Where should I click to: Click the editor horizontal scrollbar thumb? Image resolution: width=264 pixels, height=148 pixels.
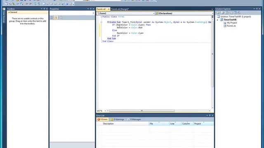[142, 111]
